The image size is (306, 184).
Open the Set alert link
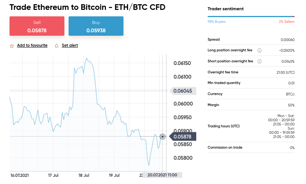point(70,45)
